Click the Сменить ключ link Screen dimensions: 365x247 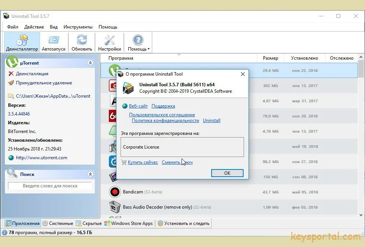click(177, 162)
